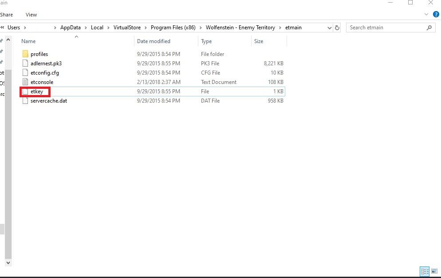Click navigation pane scroll down arrow
Screen dimensions: 441x278
pyautogui.click(x=8, y=262)
